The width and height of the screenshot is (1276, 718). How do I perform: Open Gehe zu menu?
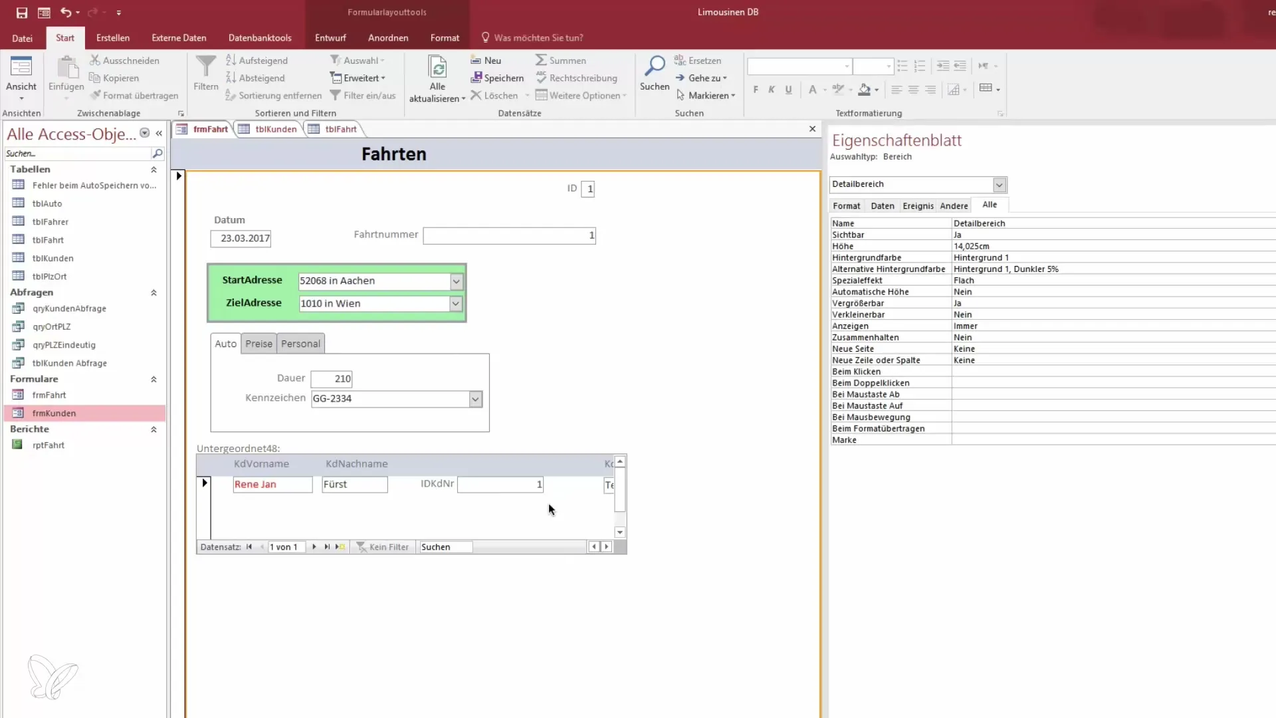pos(701,78)
